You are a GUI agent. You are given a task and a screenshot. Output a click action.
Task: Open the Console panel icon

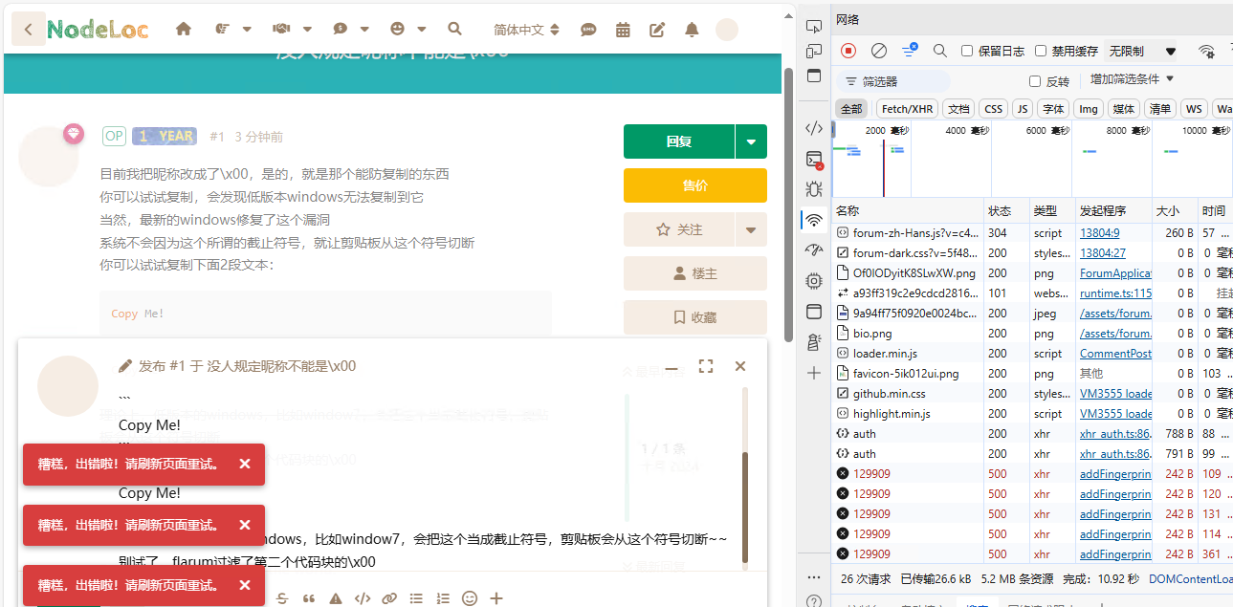click(x=814, y=160)
